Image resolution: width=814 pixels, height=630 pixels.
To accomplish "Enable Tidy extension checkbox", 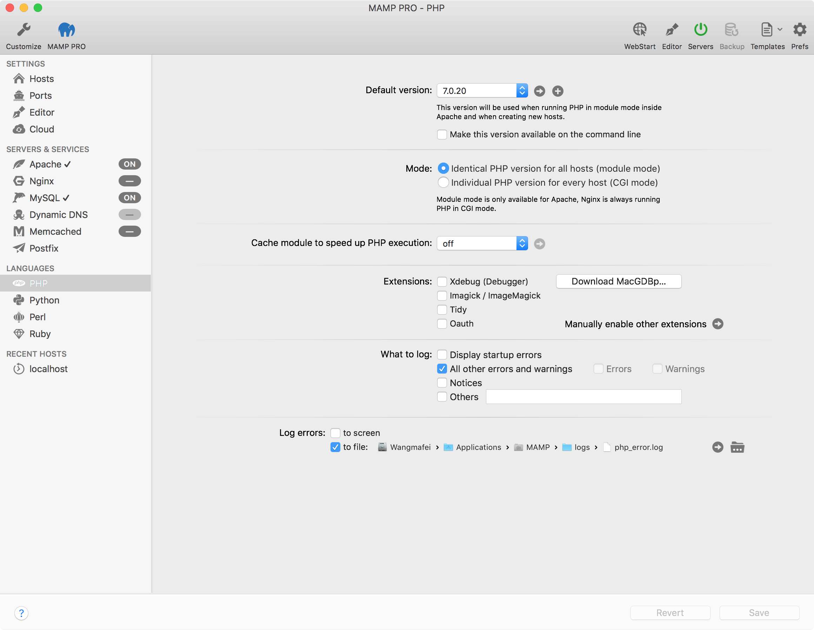I will [x=442, y=310].
